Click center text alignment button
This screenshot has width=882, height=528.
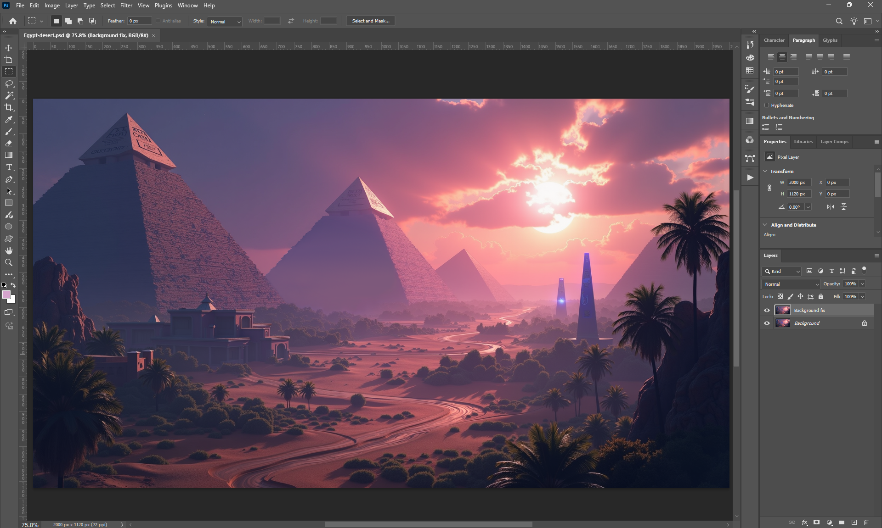pos(782,57)
